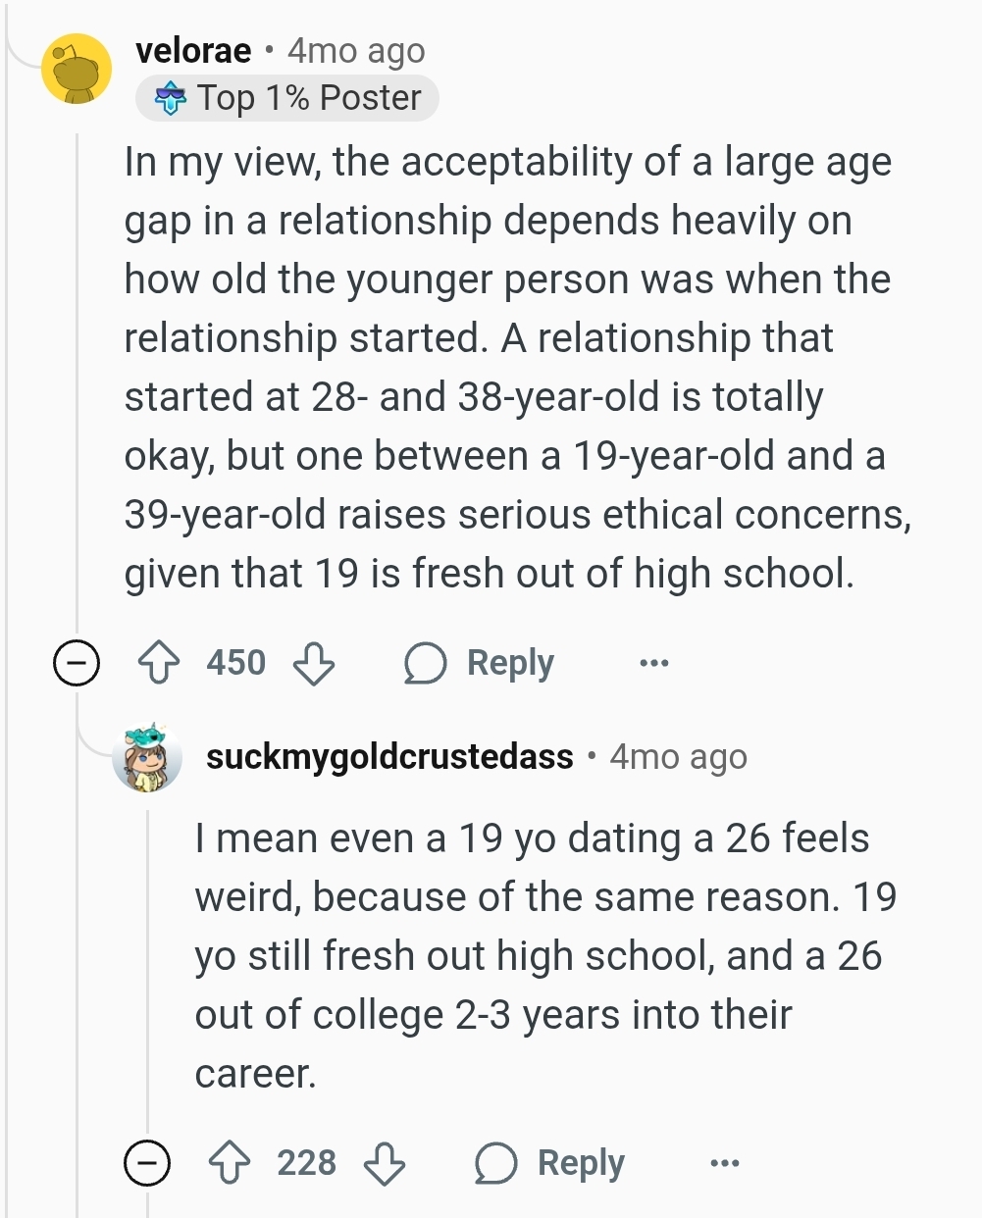Reply to suckmygoldcrustedass's comment
The image size is (982, 1218).
pos(551,1163)
